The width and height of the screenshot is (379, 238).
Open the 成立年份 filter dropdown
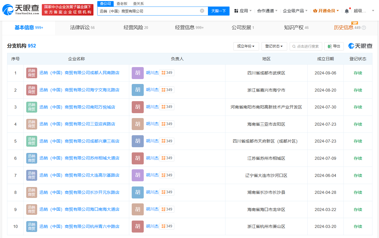(x=246, y=46)
